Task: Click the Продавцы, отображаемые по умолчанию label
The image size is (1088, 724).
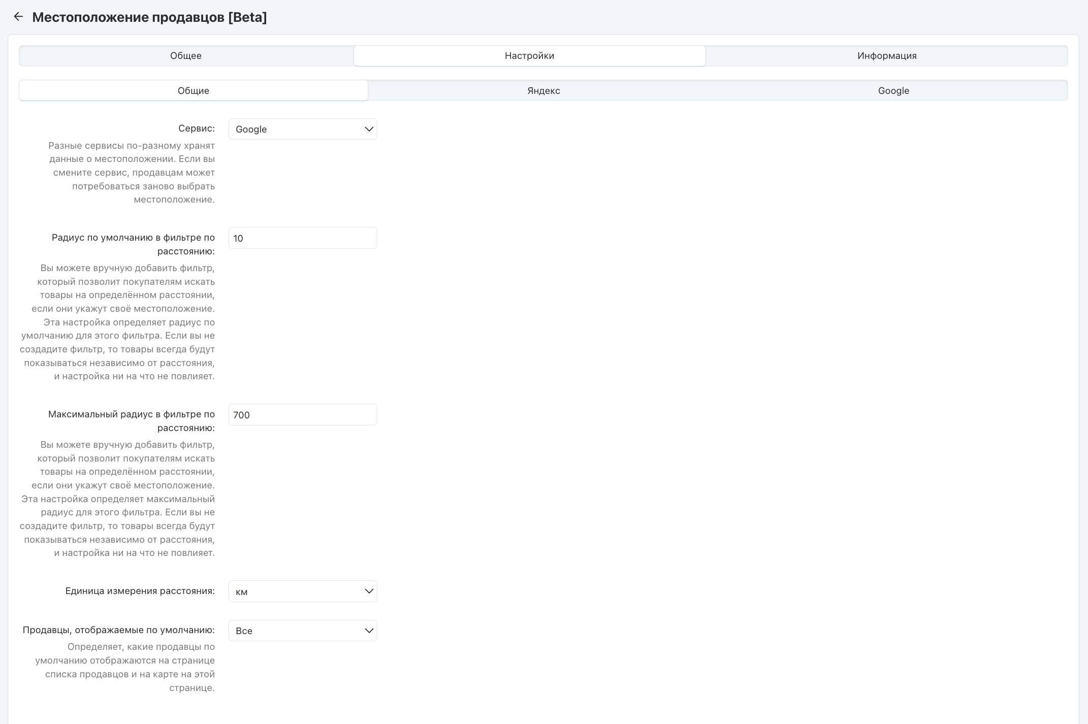Action: tap(118, 630)
